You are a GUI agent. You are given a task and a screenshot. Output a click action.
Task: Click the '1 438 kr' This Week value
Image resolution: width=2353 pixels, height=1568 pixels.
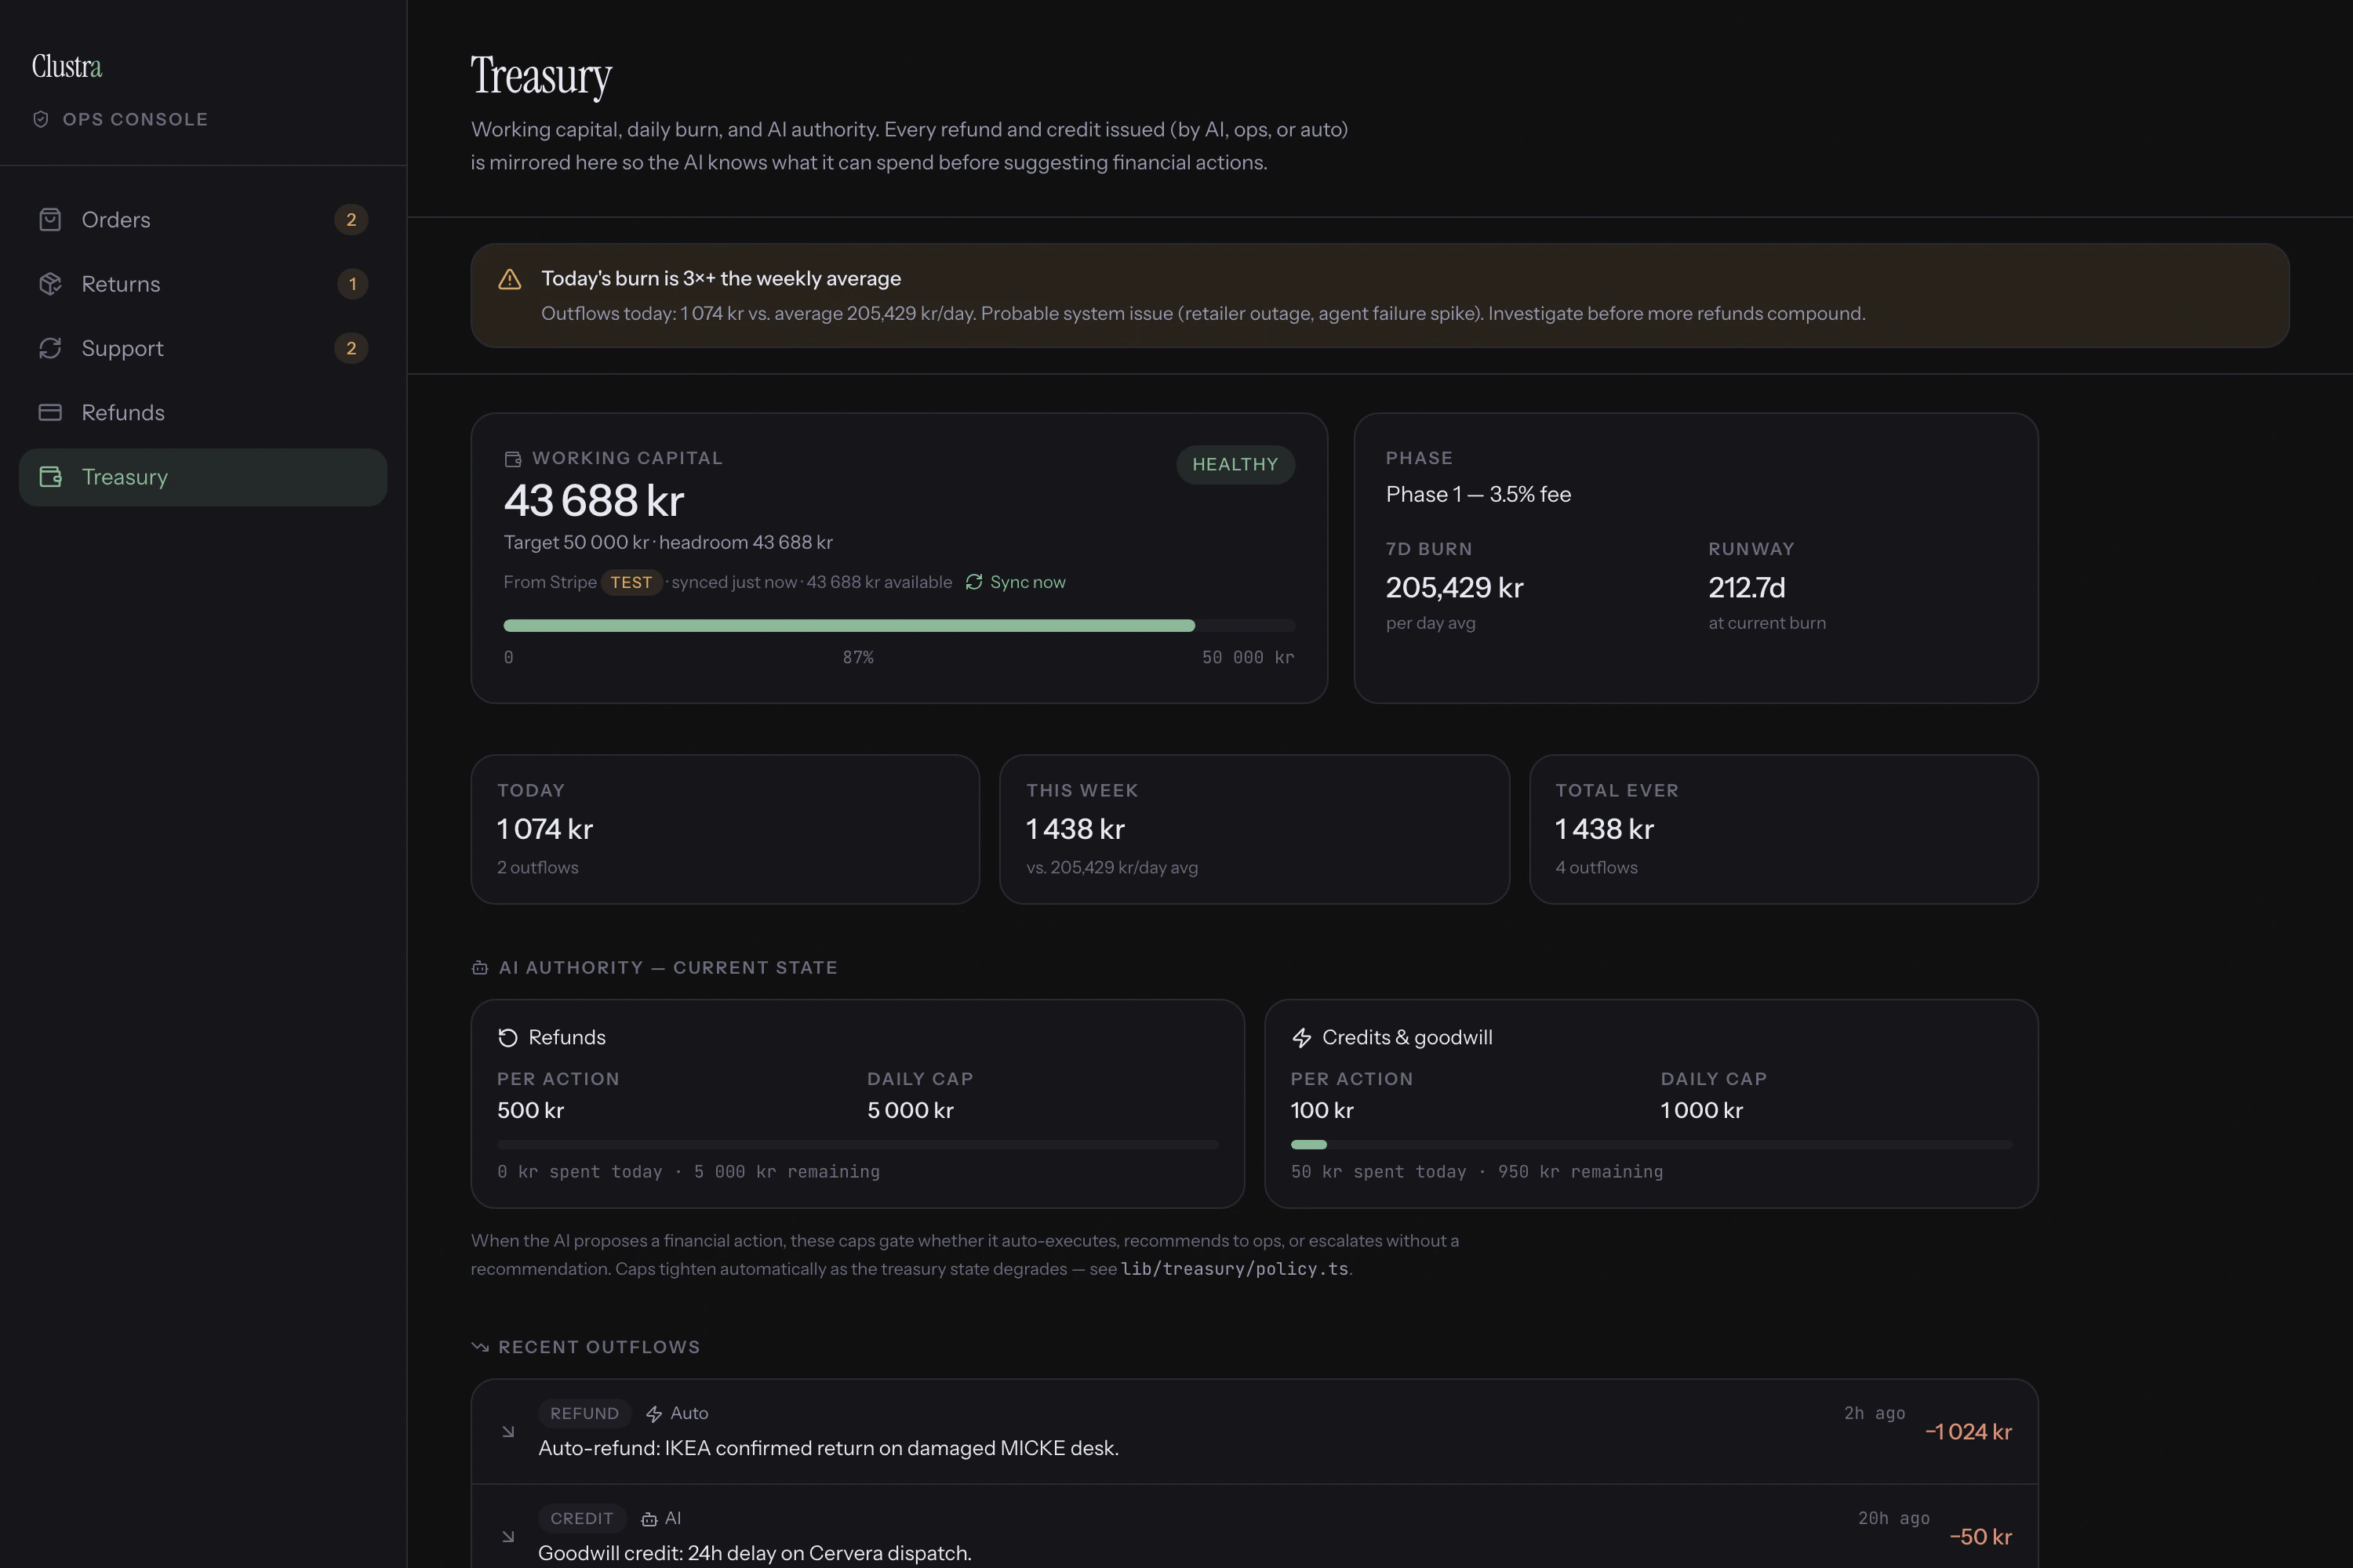[1075, 829]
